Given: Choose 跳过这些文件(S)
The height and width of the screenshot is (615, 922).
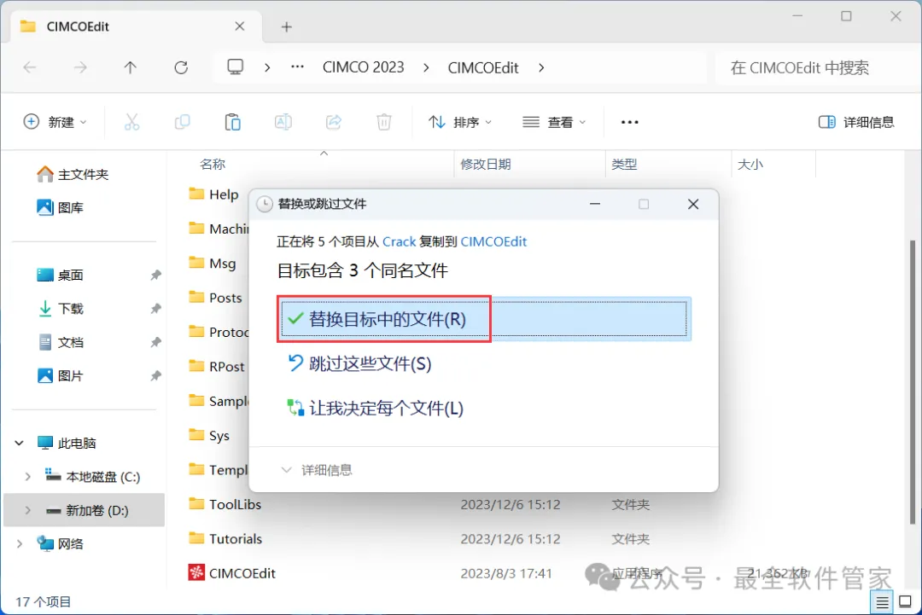Looking at the screenshot, I should point(359,363).
